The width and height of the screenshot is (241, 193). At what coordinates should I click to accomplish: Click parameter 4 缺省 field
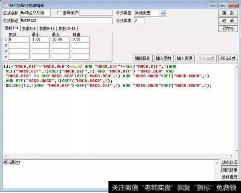[81, 57]
